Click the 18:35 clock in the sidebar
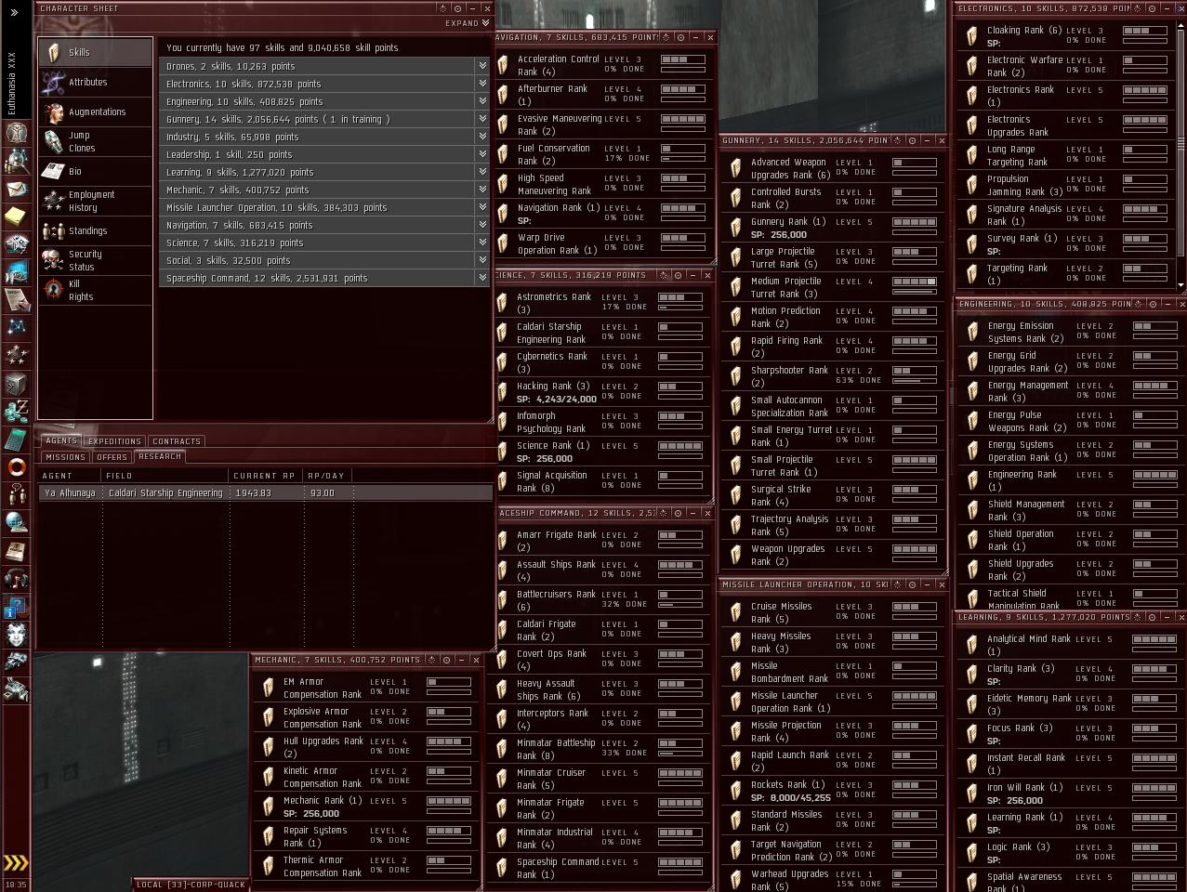Image resolution: width=1187 pixels, height=892 pixels. coord(16,885)
